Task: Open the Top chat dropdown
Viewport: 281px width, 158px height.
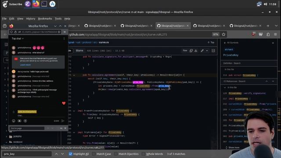Action: click(x=18, y=39)
